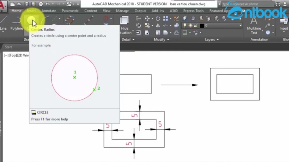The height and width of the screenshot is (162, 289).
Task: Toggle layer 0 freeze sun icon
Action: (x=190, y=25)
